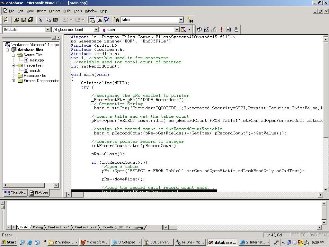This screenshot has width=329, height=247.
Task: Select the Workspace 'database' root item
Action: pyautogui.click(x=35, y=45)
